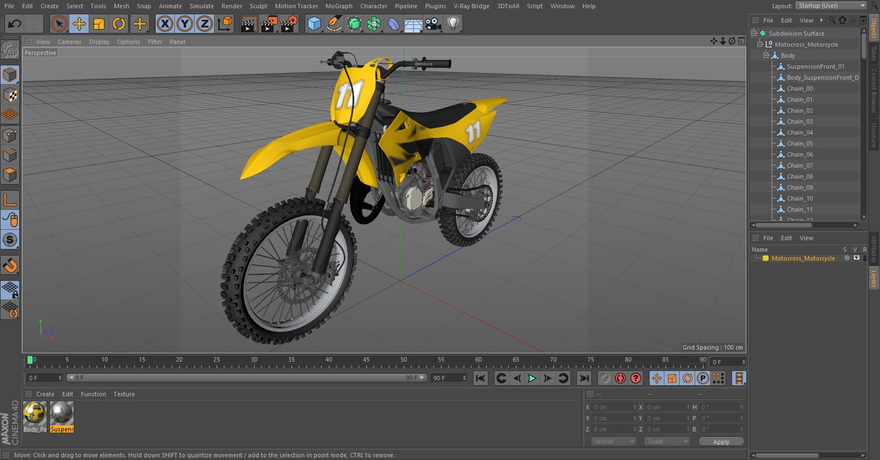The height and width of the screenshot is (460, 880).
Task: Go to the start of animation
Action: pos(481,378)
